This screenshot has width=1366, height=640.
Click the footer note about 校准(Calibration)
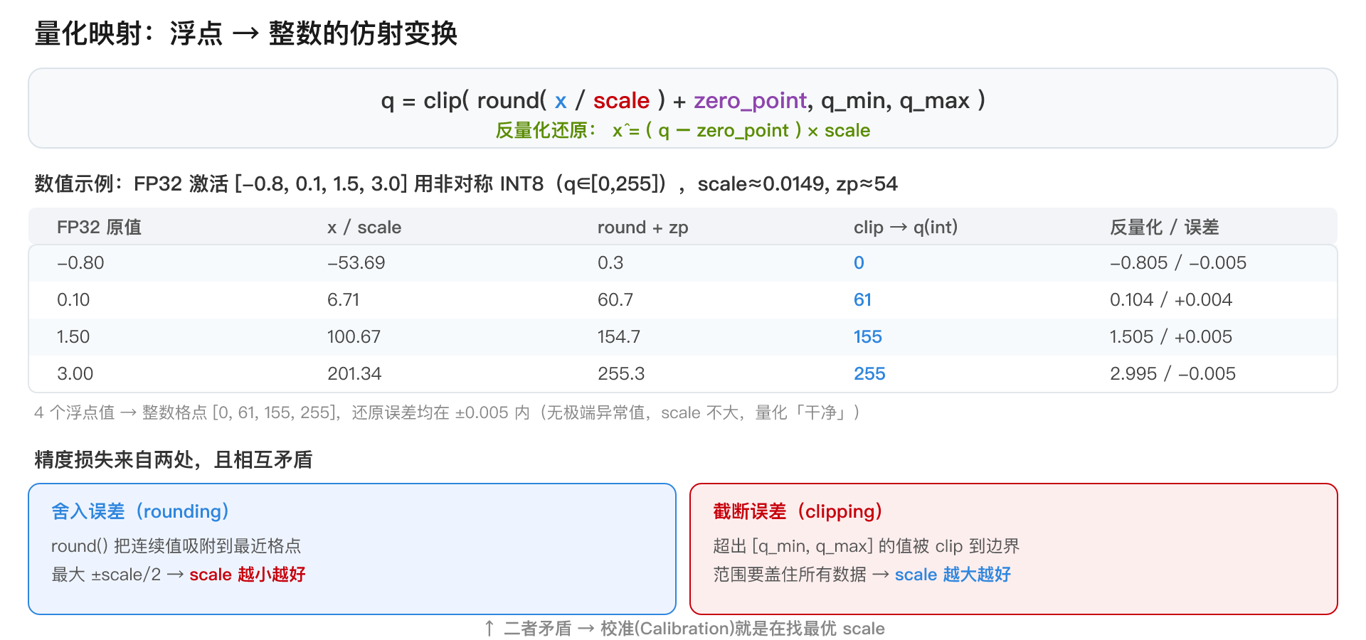pyautogui.click(x=684, y=629)
